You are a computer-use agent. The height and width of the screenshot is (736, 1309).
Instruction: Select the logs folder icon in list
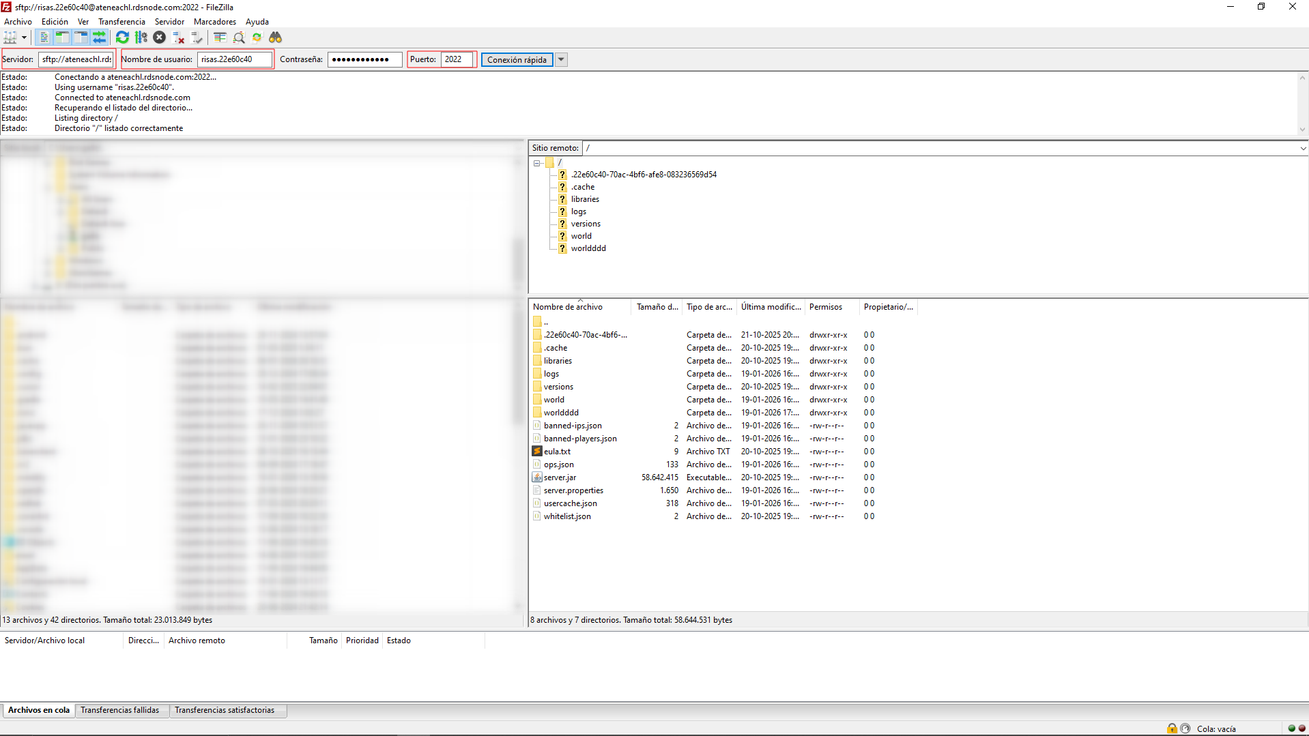click(537, 374)
